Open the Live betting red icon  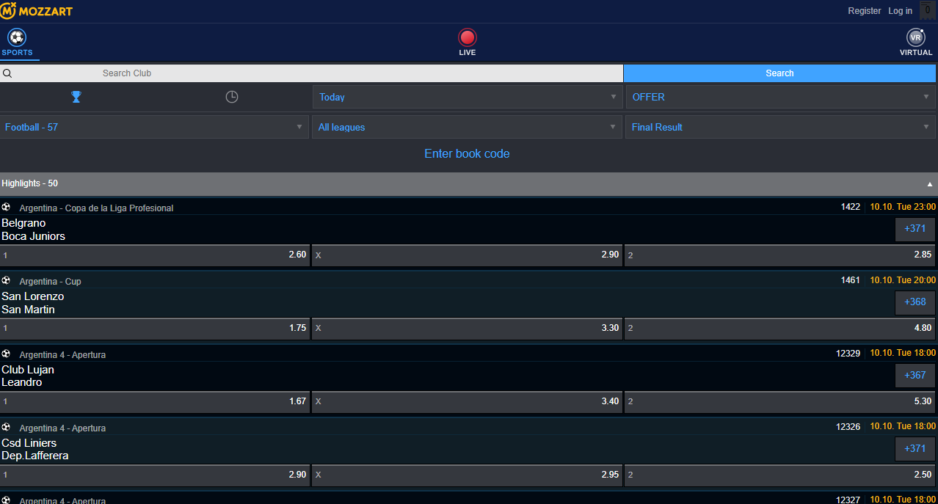click(x=467, y=37)
